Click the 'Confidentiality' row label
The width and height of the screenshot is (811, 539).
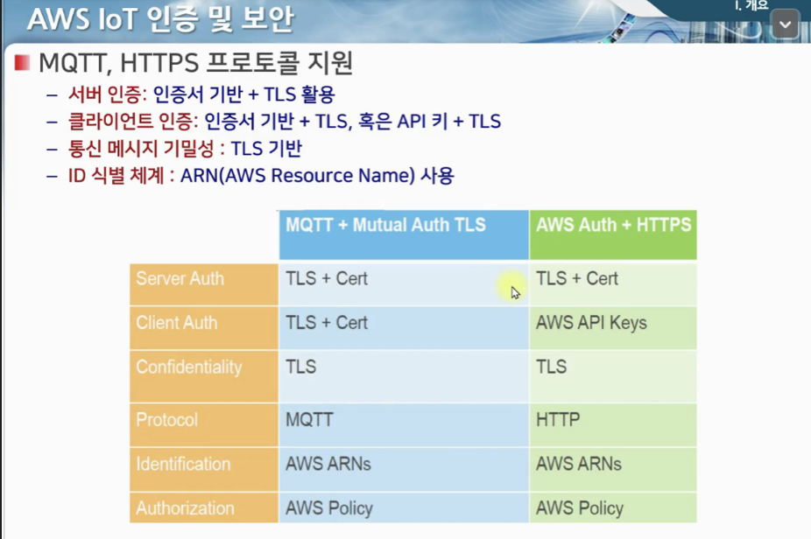coord(204,376)
